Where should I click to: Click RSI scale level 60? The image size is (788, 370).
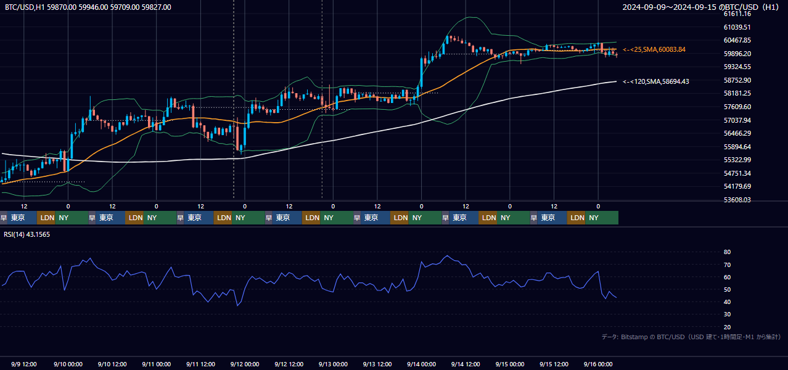click(727, 277)
